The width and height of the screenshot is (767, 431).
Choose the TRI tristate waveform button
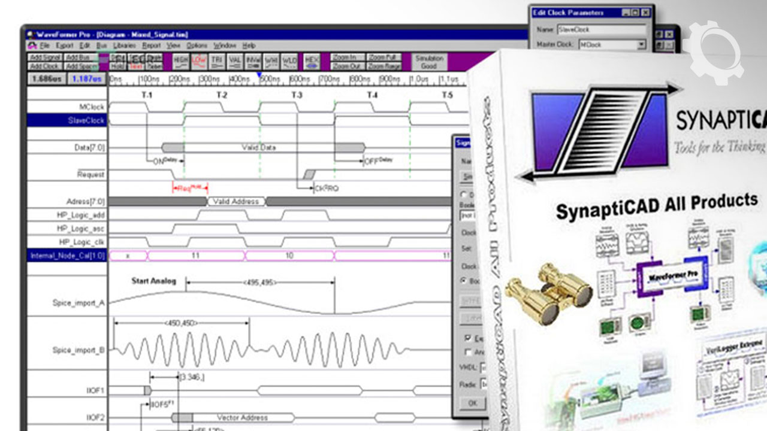coord(217,61)
